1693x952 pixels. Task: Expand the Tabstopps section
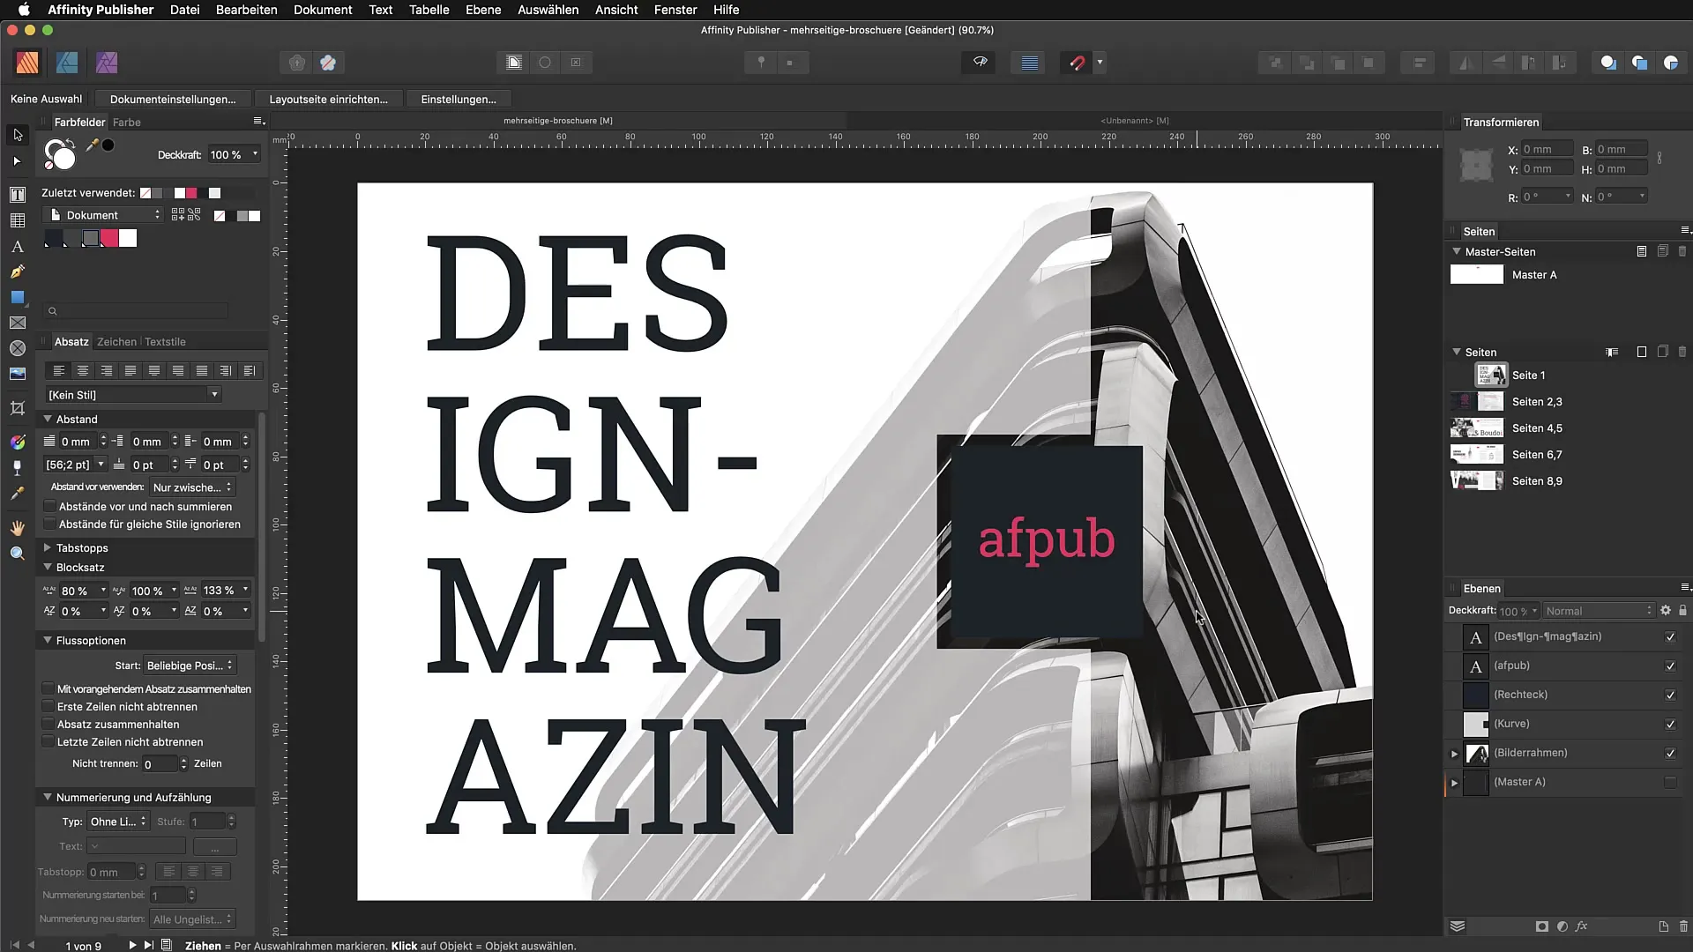[x=48, y=547]
